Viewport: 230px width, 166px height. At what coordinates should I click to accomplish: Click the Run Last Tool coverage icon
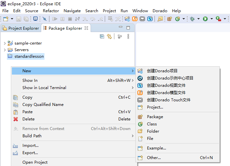click(x=218, y=19)
